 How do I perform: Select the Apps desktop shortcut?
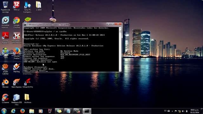(5, 53)
